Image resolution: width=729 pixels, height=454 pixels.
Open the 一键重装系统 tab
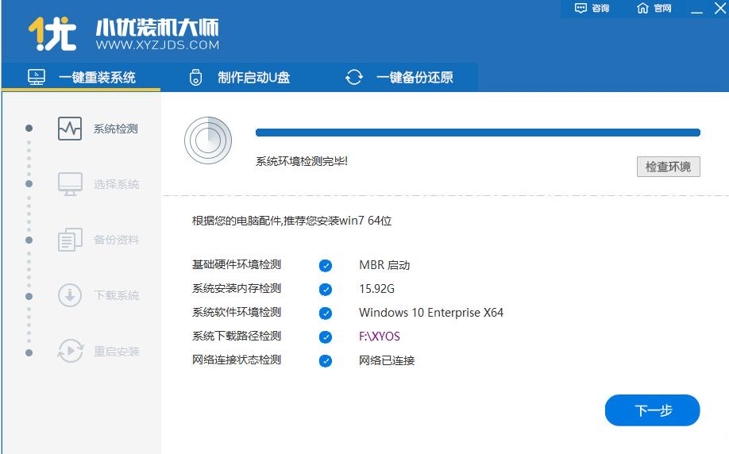tap(81, 77)
